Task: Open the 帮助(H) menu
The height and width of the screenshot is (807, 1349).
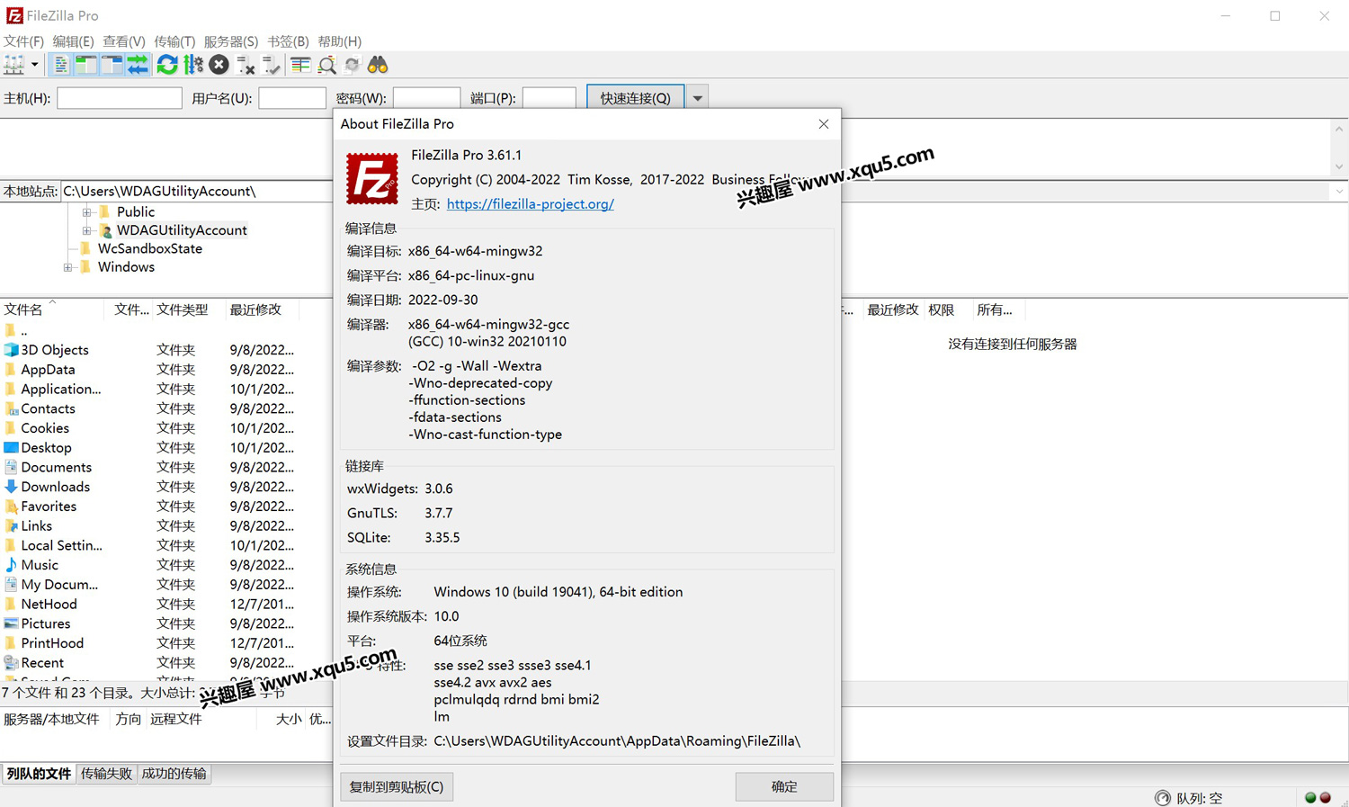Action: [339, 41]
